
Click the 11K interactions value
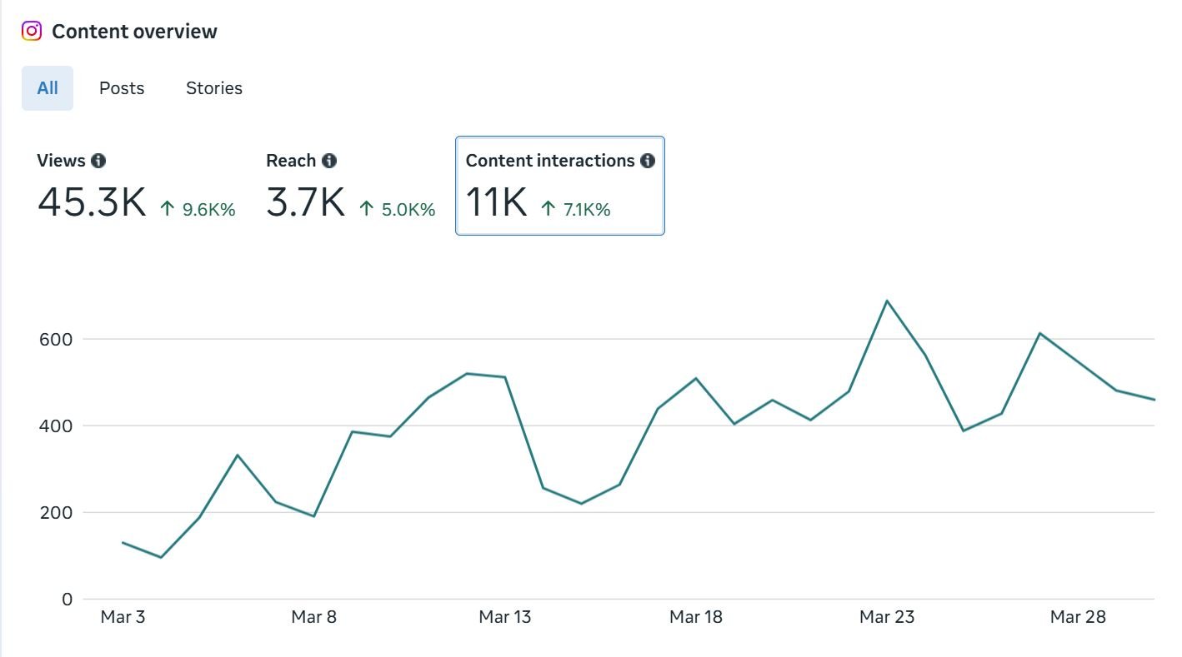coord(495,201)
